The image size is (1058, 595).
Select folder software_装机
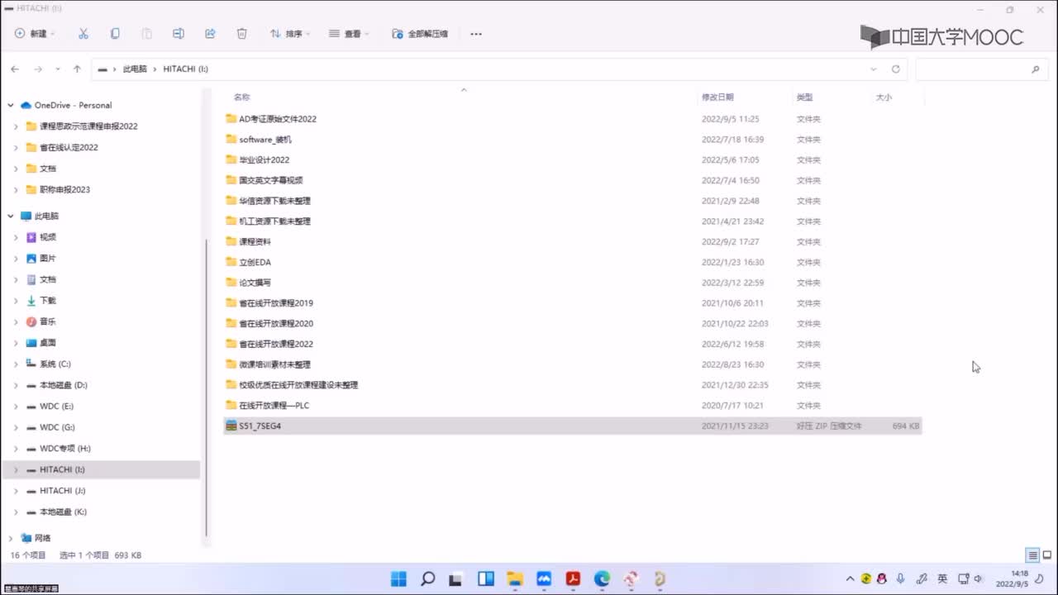tap(265, 140)
